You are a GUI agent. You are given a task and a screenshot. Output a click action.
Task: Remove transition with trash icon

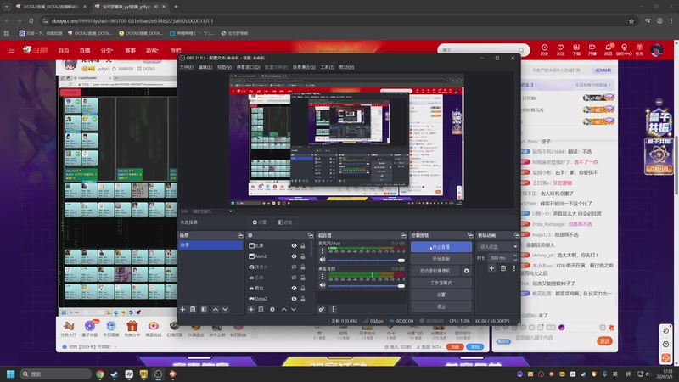tap(503, 268)
